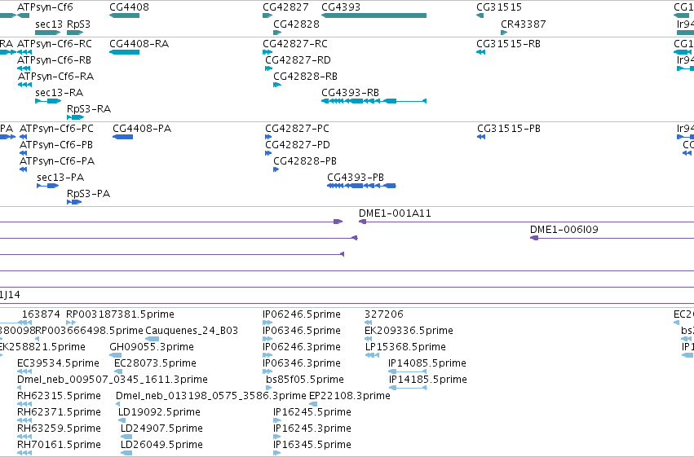Viewport: 694px width, 457px height.
Task: Select the CG31515-RB transcript label
Action: pyautogui.click(x=508, y=44)
